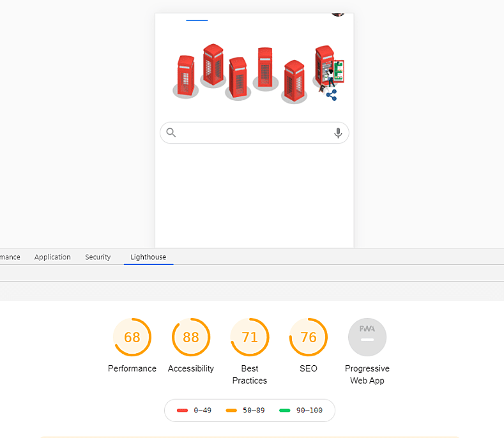The image size is (504, 438).
Task: Jump to Best Practices score gauge 71
Action: (x=250, y=337)
